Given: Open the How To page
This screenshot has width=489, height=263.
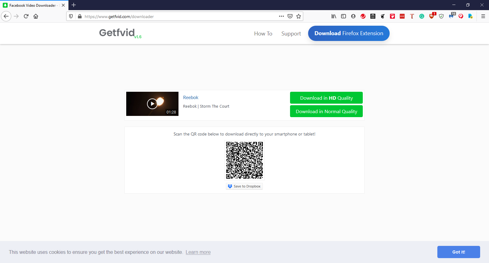Looking at the screenshot, I should click(263, 34).
